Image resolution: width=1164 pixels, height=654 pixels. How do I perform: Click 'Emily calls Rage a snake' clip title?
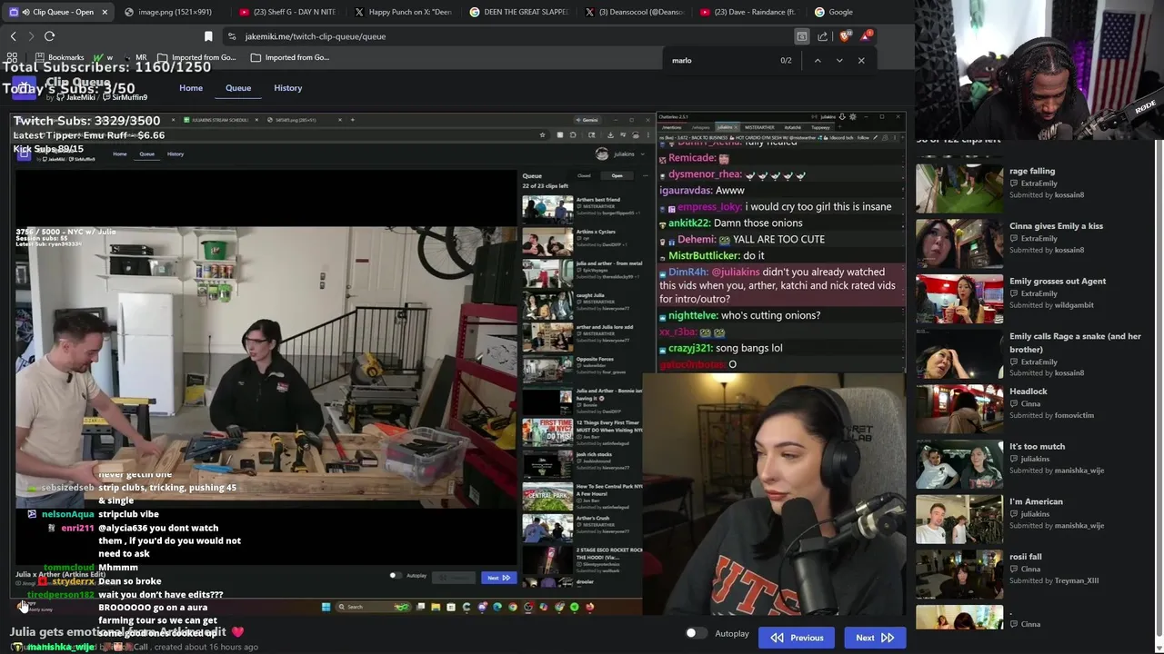(x=1075, y=342)
